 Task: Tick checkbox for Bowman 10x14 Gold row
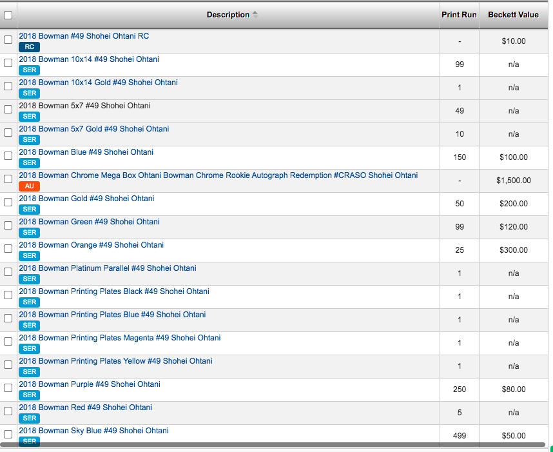[x=8, y=86]
